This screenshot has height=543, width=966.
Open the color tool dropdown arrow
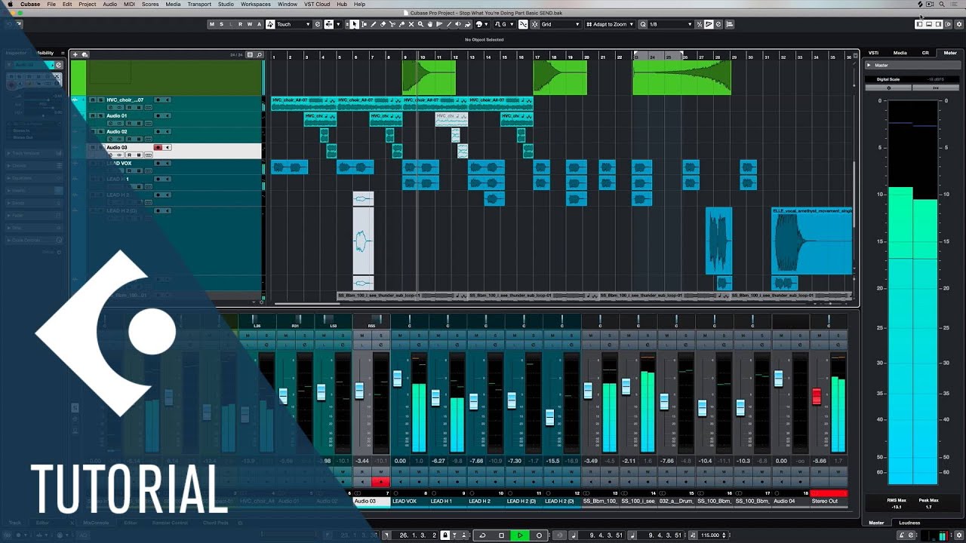pos(487,24)
